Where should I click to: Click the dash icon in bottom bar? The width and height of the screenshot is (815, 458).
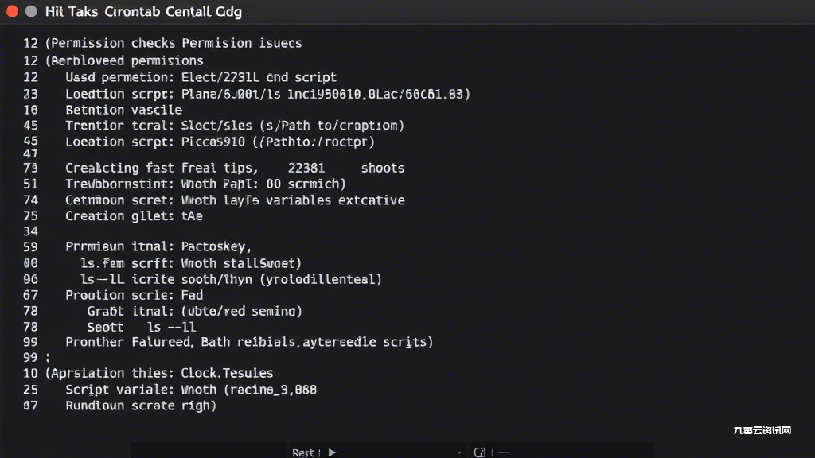point(503,452)
